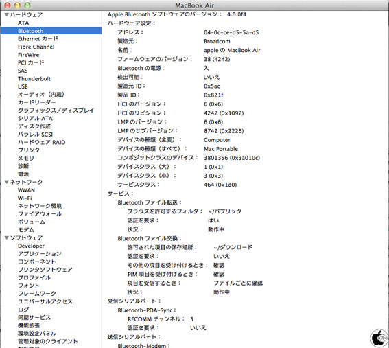The image size is (389, 348).
Task: Select WWAN under the network section
Action: 26,190
